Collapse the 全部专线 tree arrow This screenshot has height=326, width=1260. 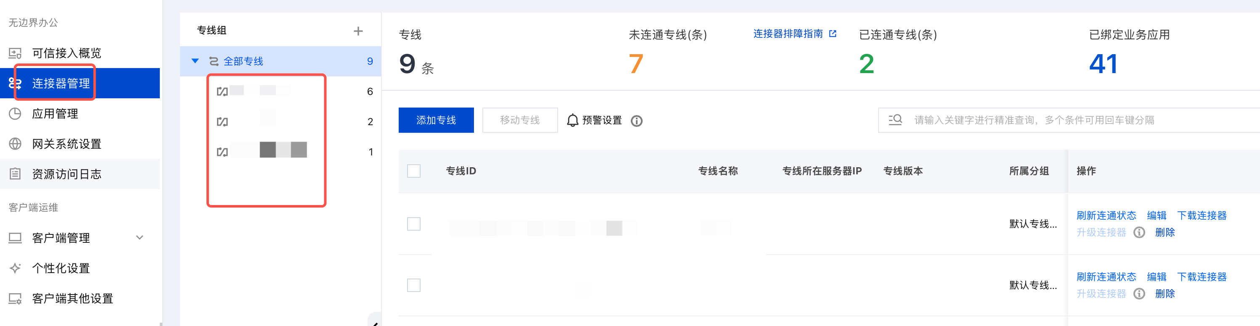click(x=195, y=61)
